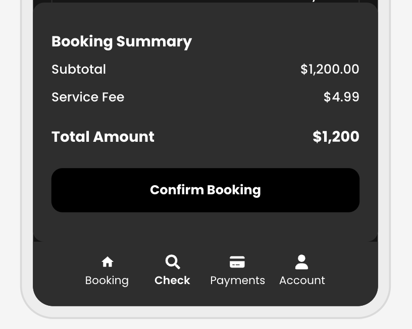
Task: Tap the Booking Summary heading
Action: pos(122,41)
